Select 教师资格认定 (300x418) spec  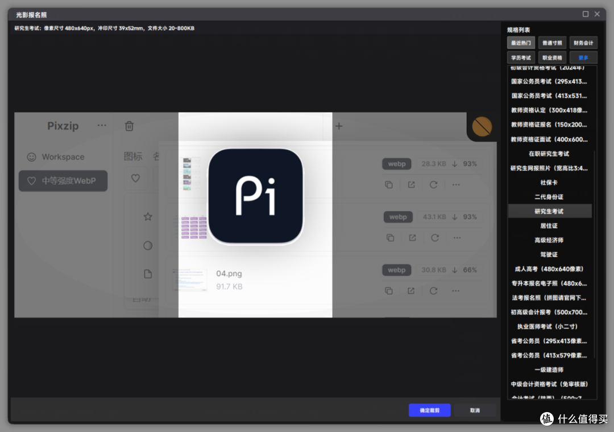point(549,110)
